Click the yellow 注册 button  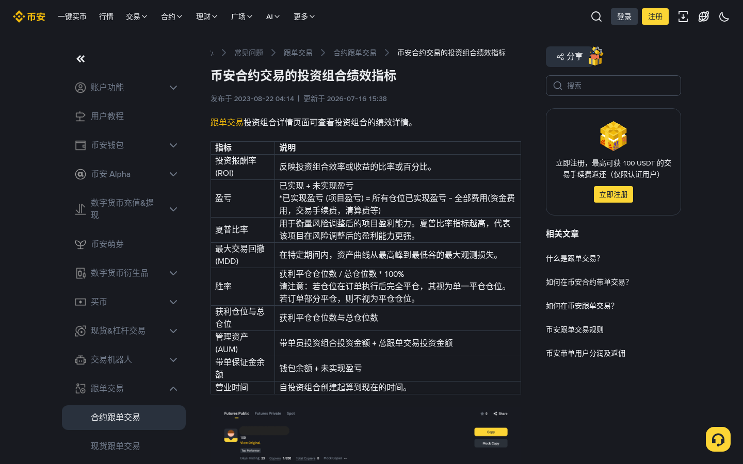pos(655,16)
